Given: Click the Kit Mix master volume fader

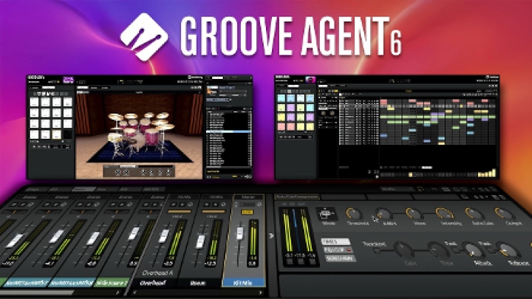Looking at the screenshot, I should tap(240, 233).
